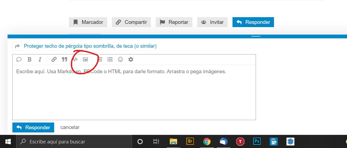Upload an image with the picture icon
Image resolution: width=347 pixels, height=148 pixels.
pyautogui.click(x=85, y=60)
